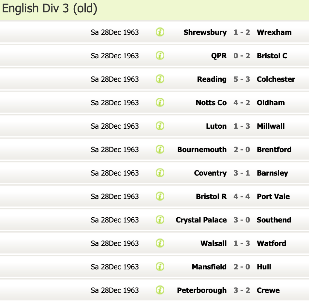
Task: Click the English Div 3 (old) heading
Action: coord(50,9)
